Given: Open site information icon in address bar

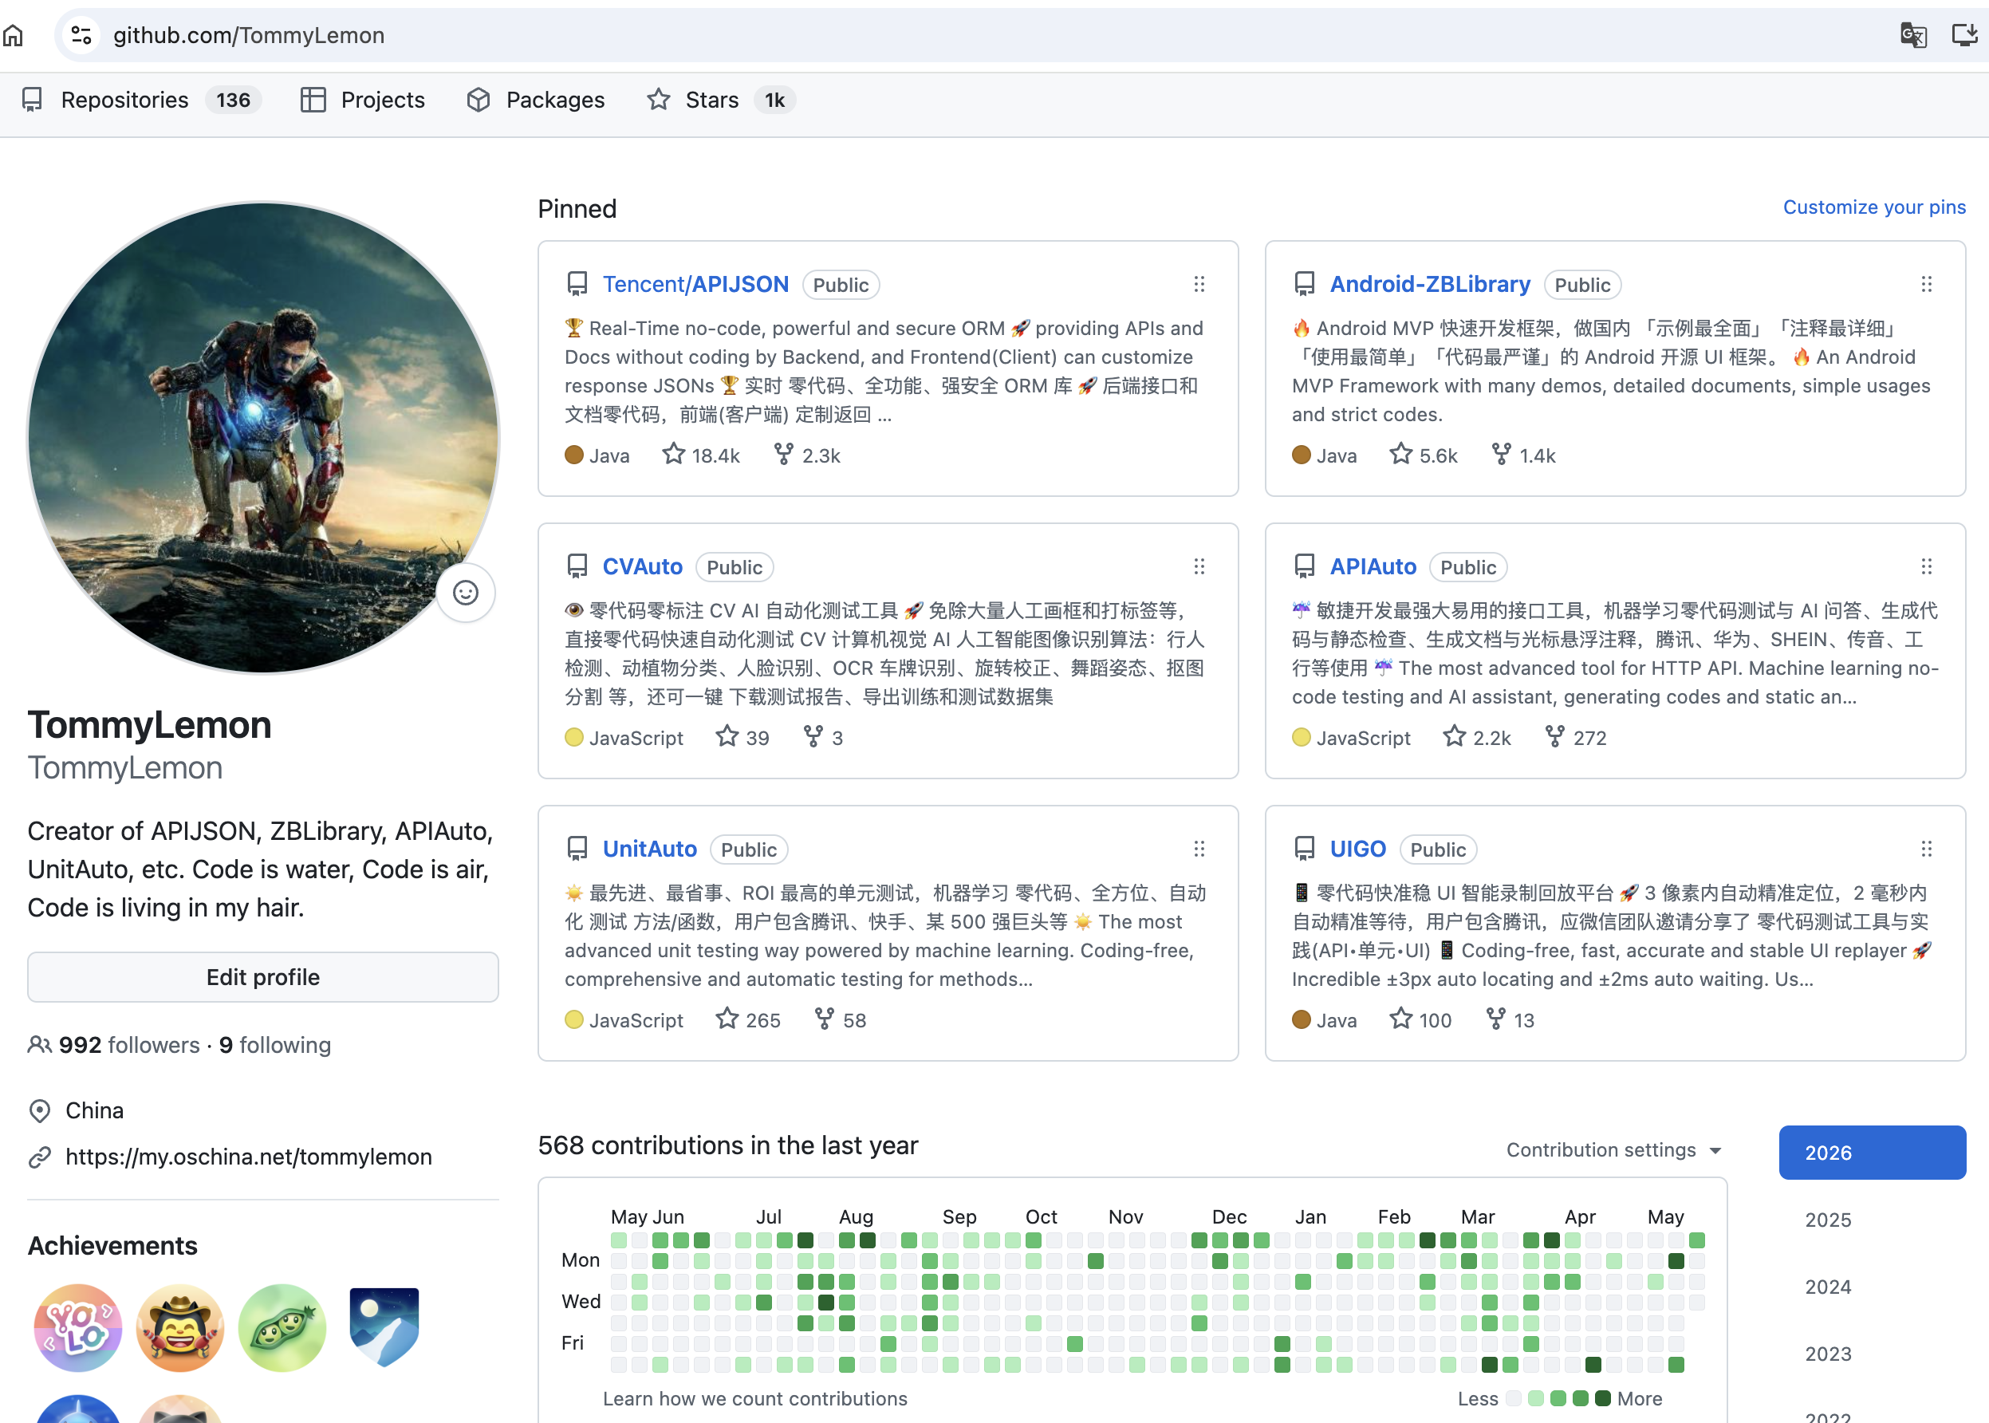Looking at the screenshot, I should coord(81,35).
